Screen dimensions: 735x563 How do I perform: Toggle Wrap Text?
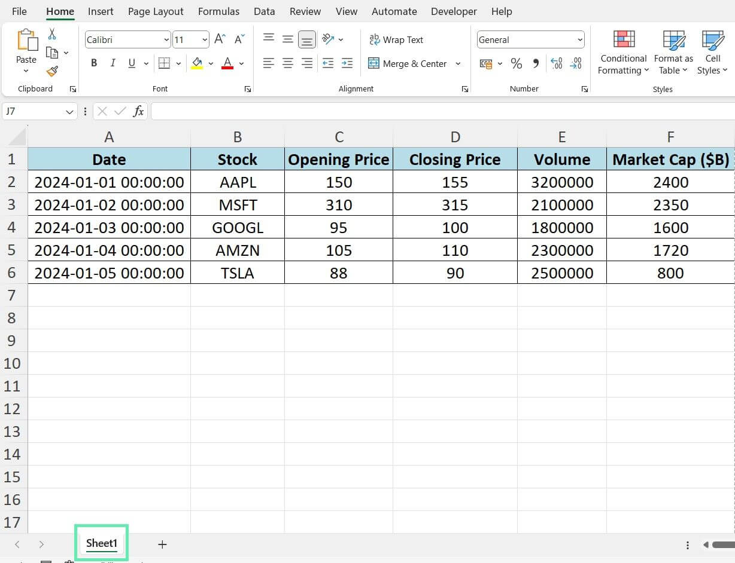tap(396, 39)
